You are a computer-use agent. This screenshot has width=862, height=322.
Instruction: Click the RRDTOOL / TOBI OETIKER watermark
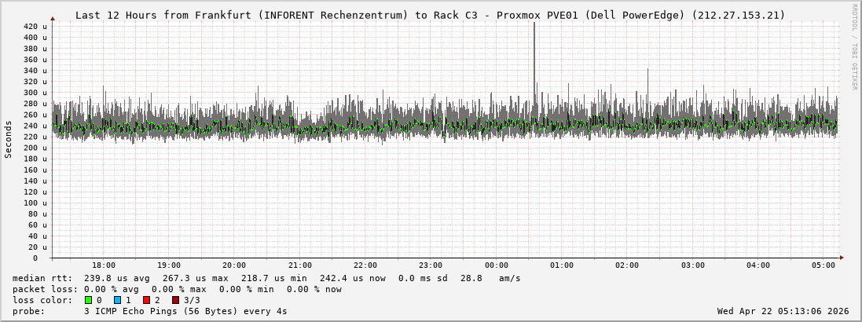(854, 46)
